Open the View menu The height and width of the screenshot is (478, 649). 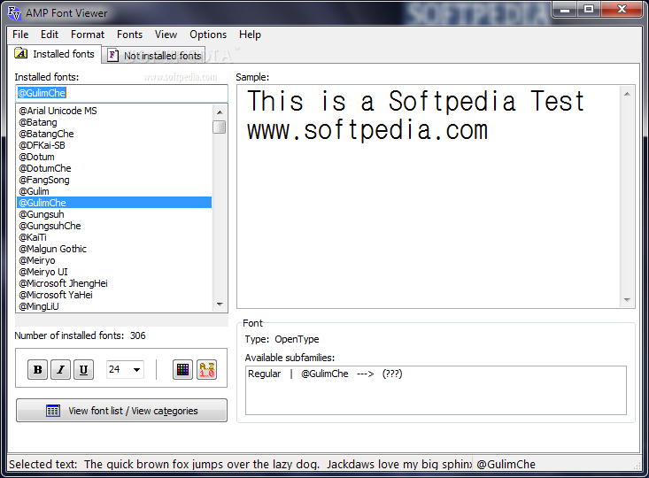[166, 35]
